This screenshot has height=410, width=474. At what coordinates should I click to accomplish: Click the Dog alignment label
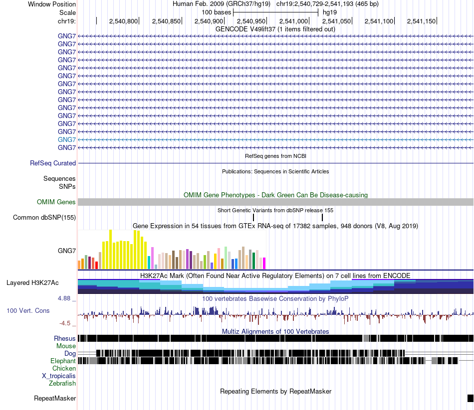coord(70,354)
